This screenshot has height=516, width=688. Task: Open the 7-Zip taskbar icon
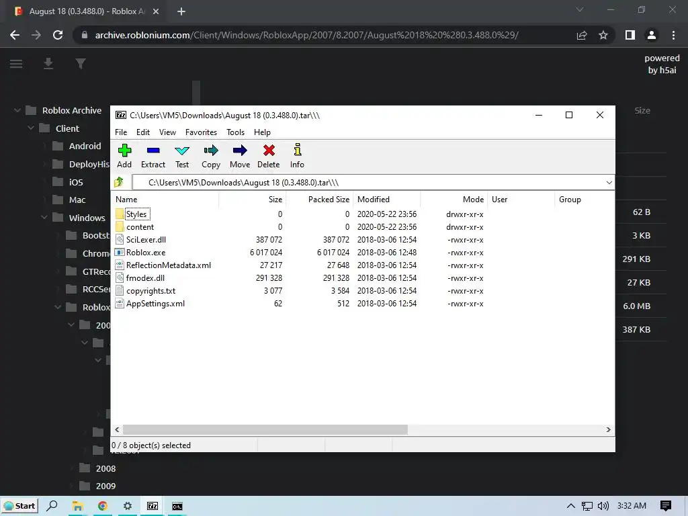153,506
